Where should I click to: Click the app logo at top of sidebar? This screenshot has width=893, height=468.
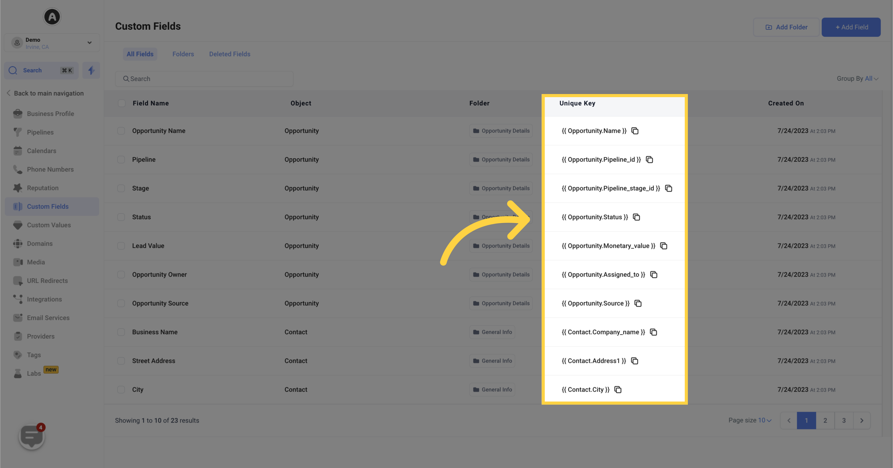[52, 17]
